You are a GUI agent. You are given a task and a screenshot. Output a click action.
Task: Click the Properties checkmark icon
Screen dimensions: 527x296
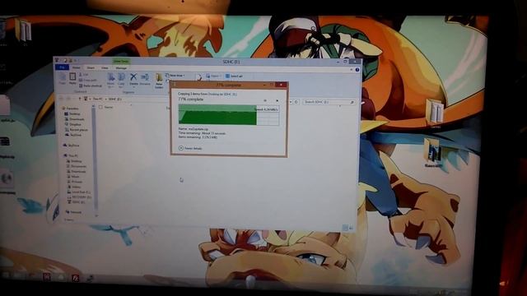coord(199,78)
